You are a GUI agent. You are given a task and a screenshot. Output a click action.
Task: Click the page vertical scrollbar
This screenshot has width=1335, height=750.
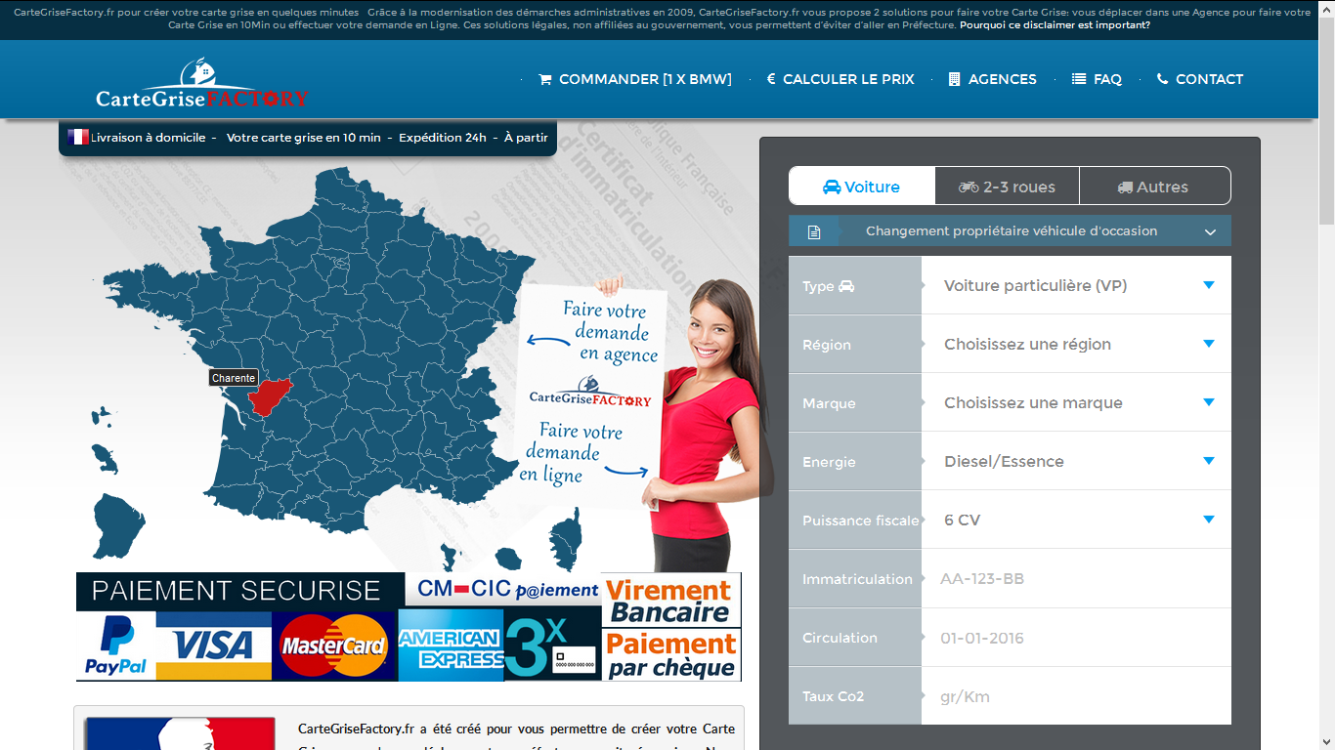[1326, 375]
